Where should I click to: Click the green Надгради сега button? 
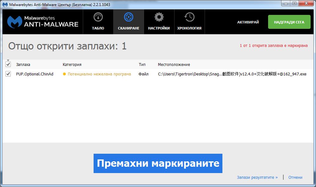coord(289,22)
